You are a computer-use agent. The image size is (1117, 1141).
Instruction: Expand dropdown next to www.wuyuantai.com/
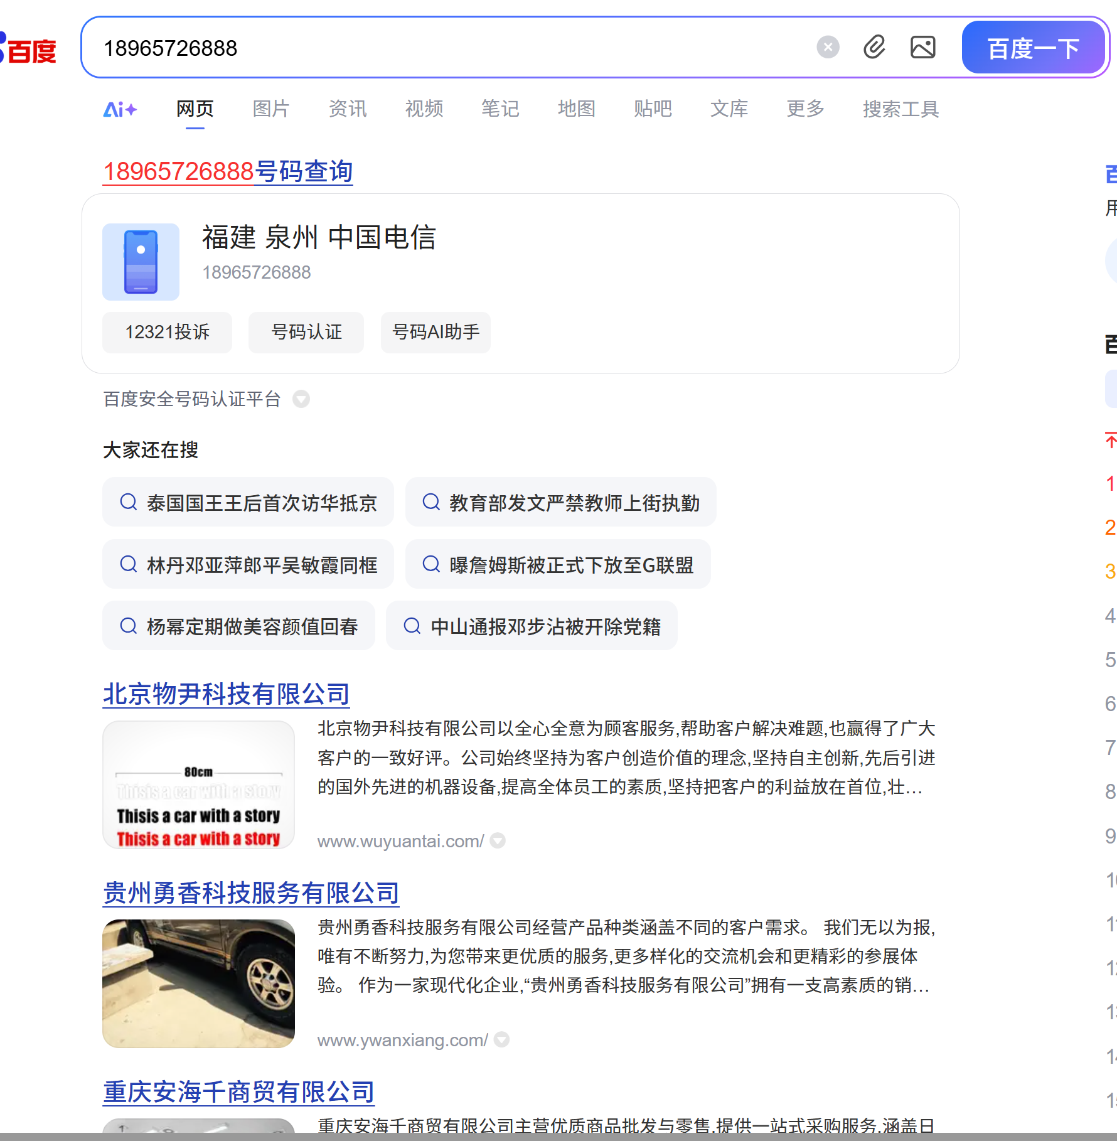[498, 840]
